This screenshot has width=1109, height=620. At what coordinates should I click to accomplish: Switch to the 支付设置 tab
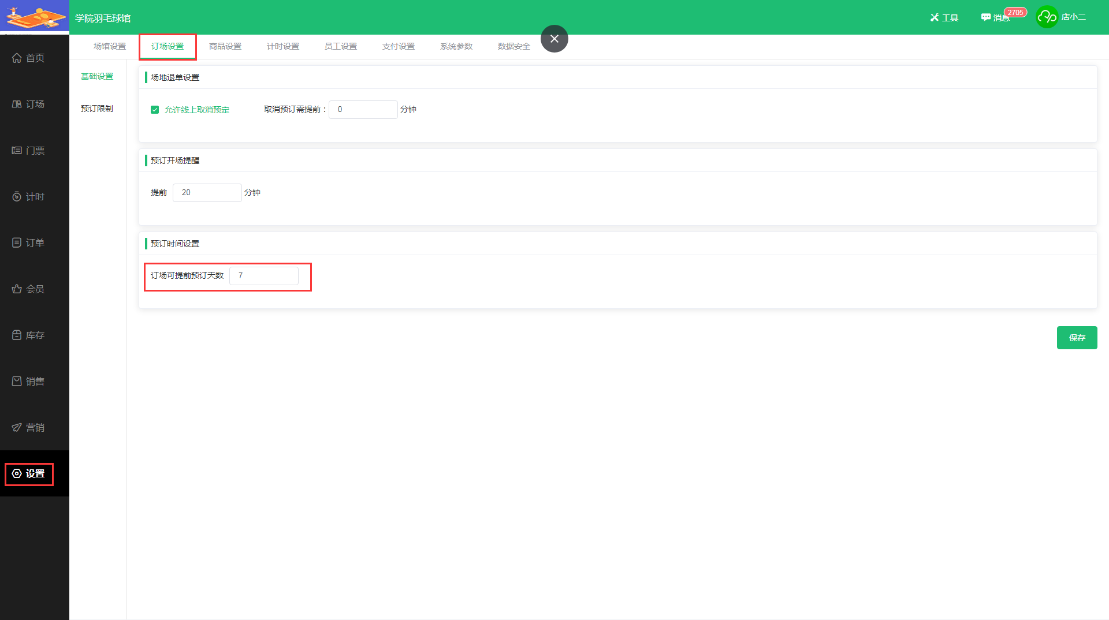(399, 46)
